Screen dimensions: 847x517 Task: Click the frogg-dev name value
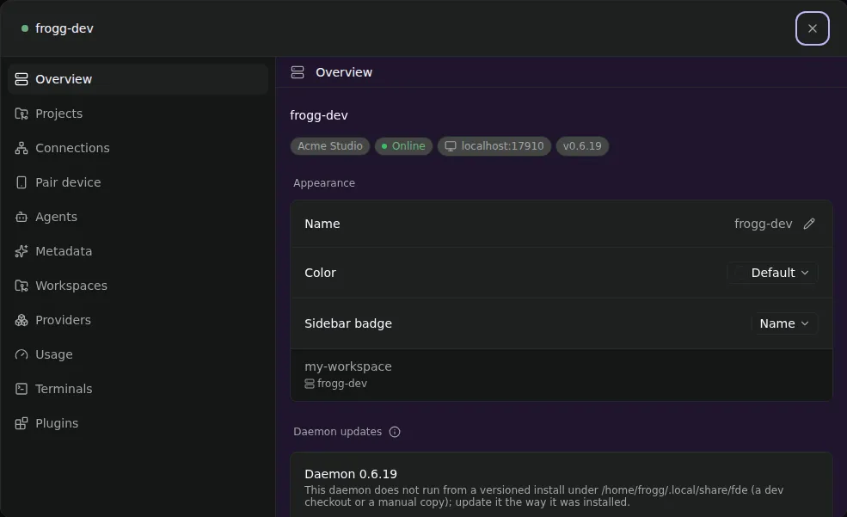point(763,224)
